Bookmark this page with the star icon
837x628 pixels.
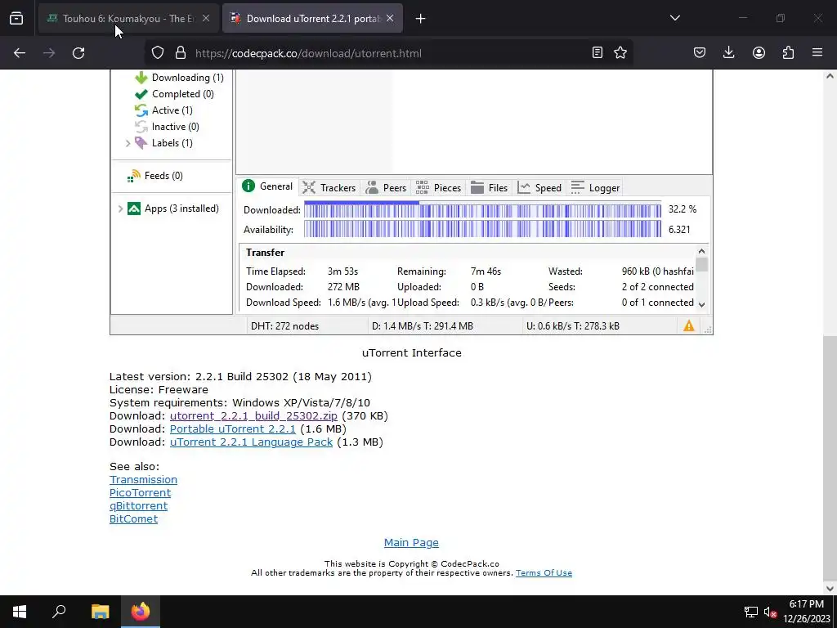tap(620, 53)
